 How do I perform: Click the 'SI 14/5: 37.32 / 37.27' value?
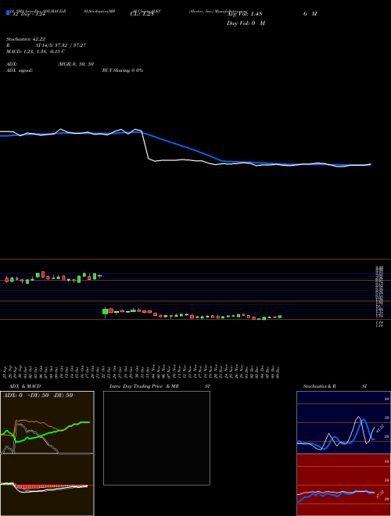pos(61,45)
